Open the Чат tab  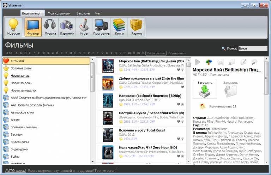point(98,13)
